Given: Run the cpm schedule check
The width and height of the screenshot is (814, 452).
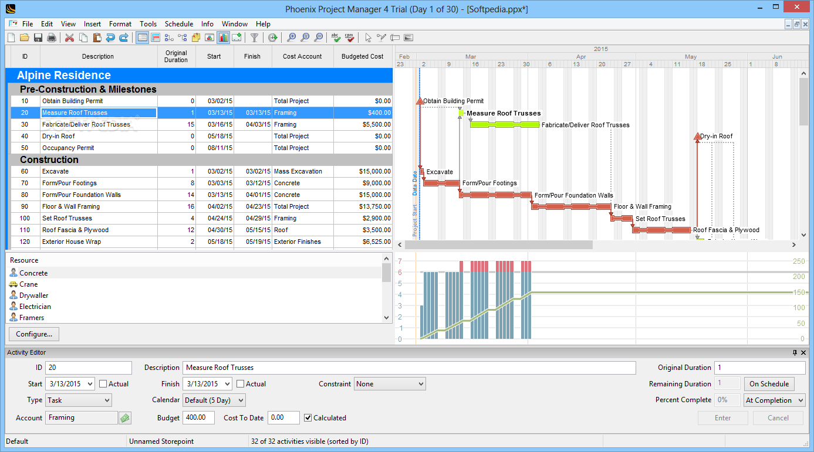Looking at the screenshot, I should [x=350, y=38].
